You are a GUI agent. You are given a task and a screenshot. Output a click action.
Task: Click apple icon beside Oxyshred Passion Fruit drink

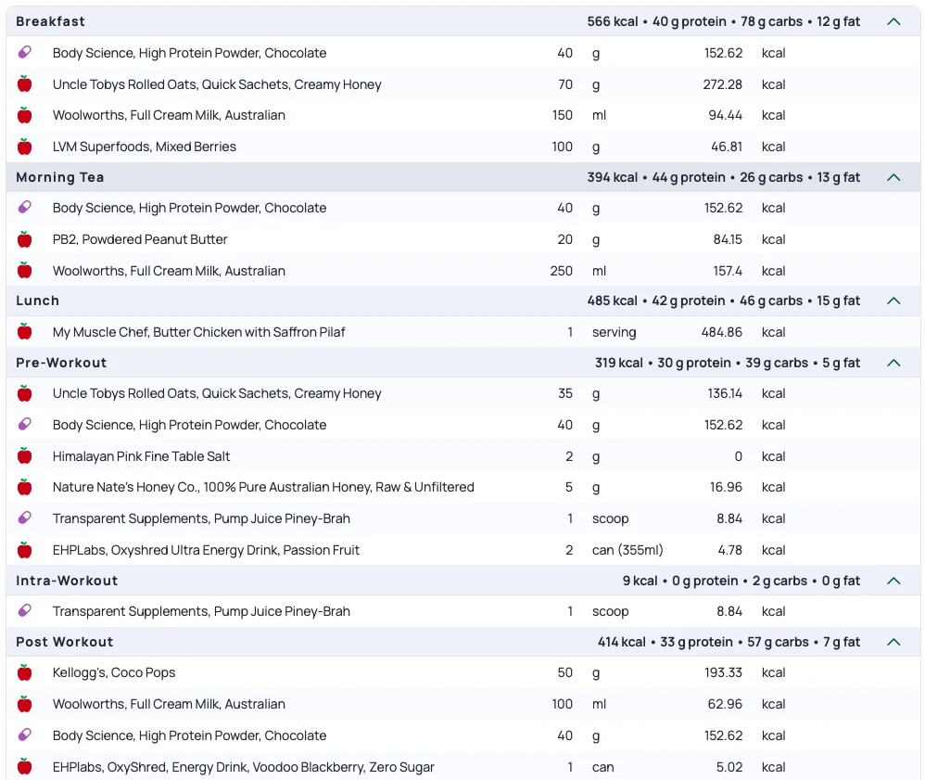click(x=25, y=550)
